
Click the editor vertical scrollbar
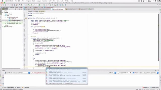pyautogui.click(x=158, y=37)
